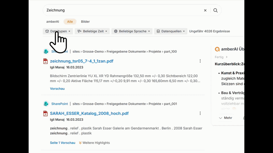Click SharePoint icon of first result
273x153 pixels.
point(46,52)
